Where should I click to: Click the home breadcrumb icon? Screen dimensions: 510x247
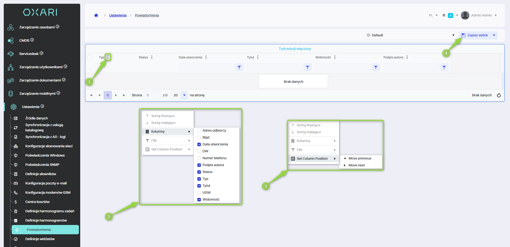pos(96,15)
